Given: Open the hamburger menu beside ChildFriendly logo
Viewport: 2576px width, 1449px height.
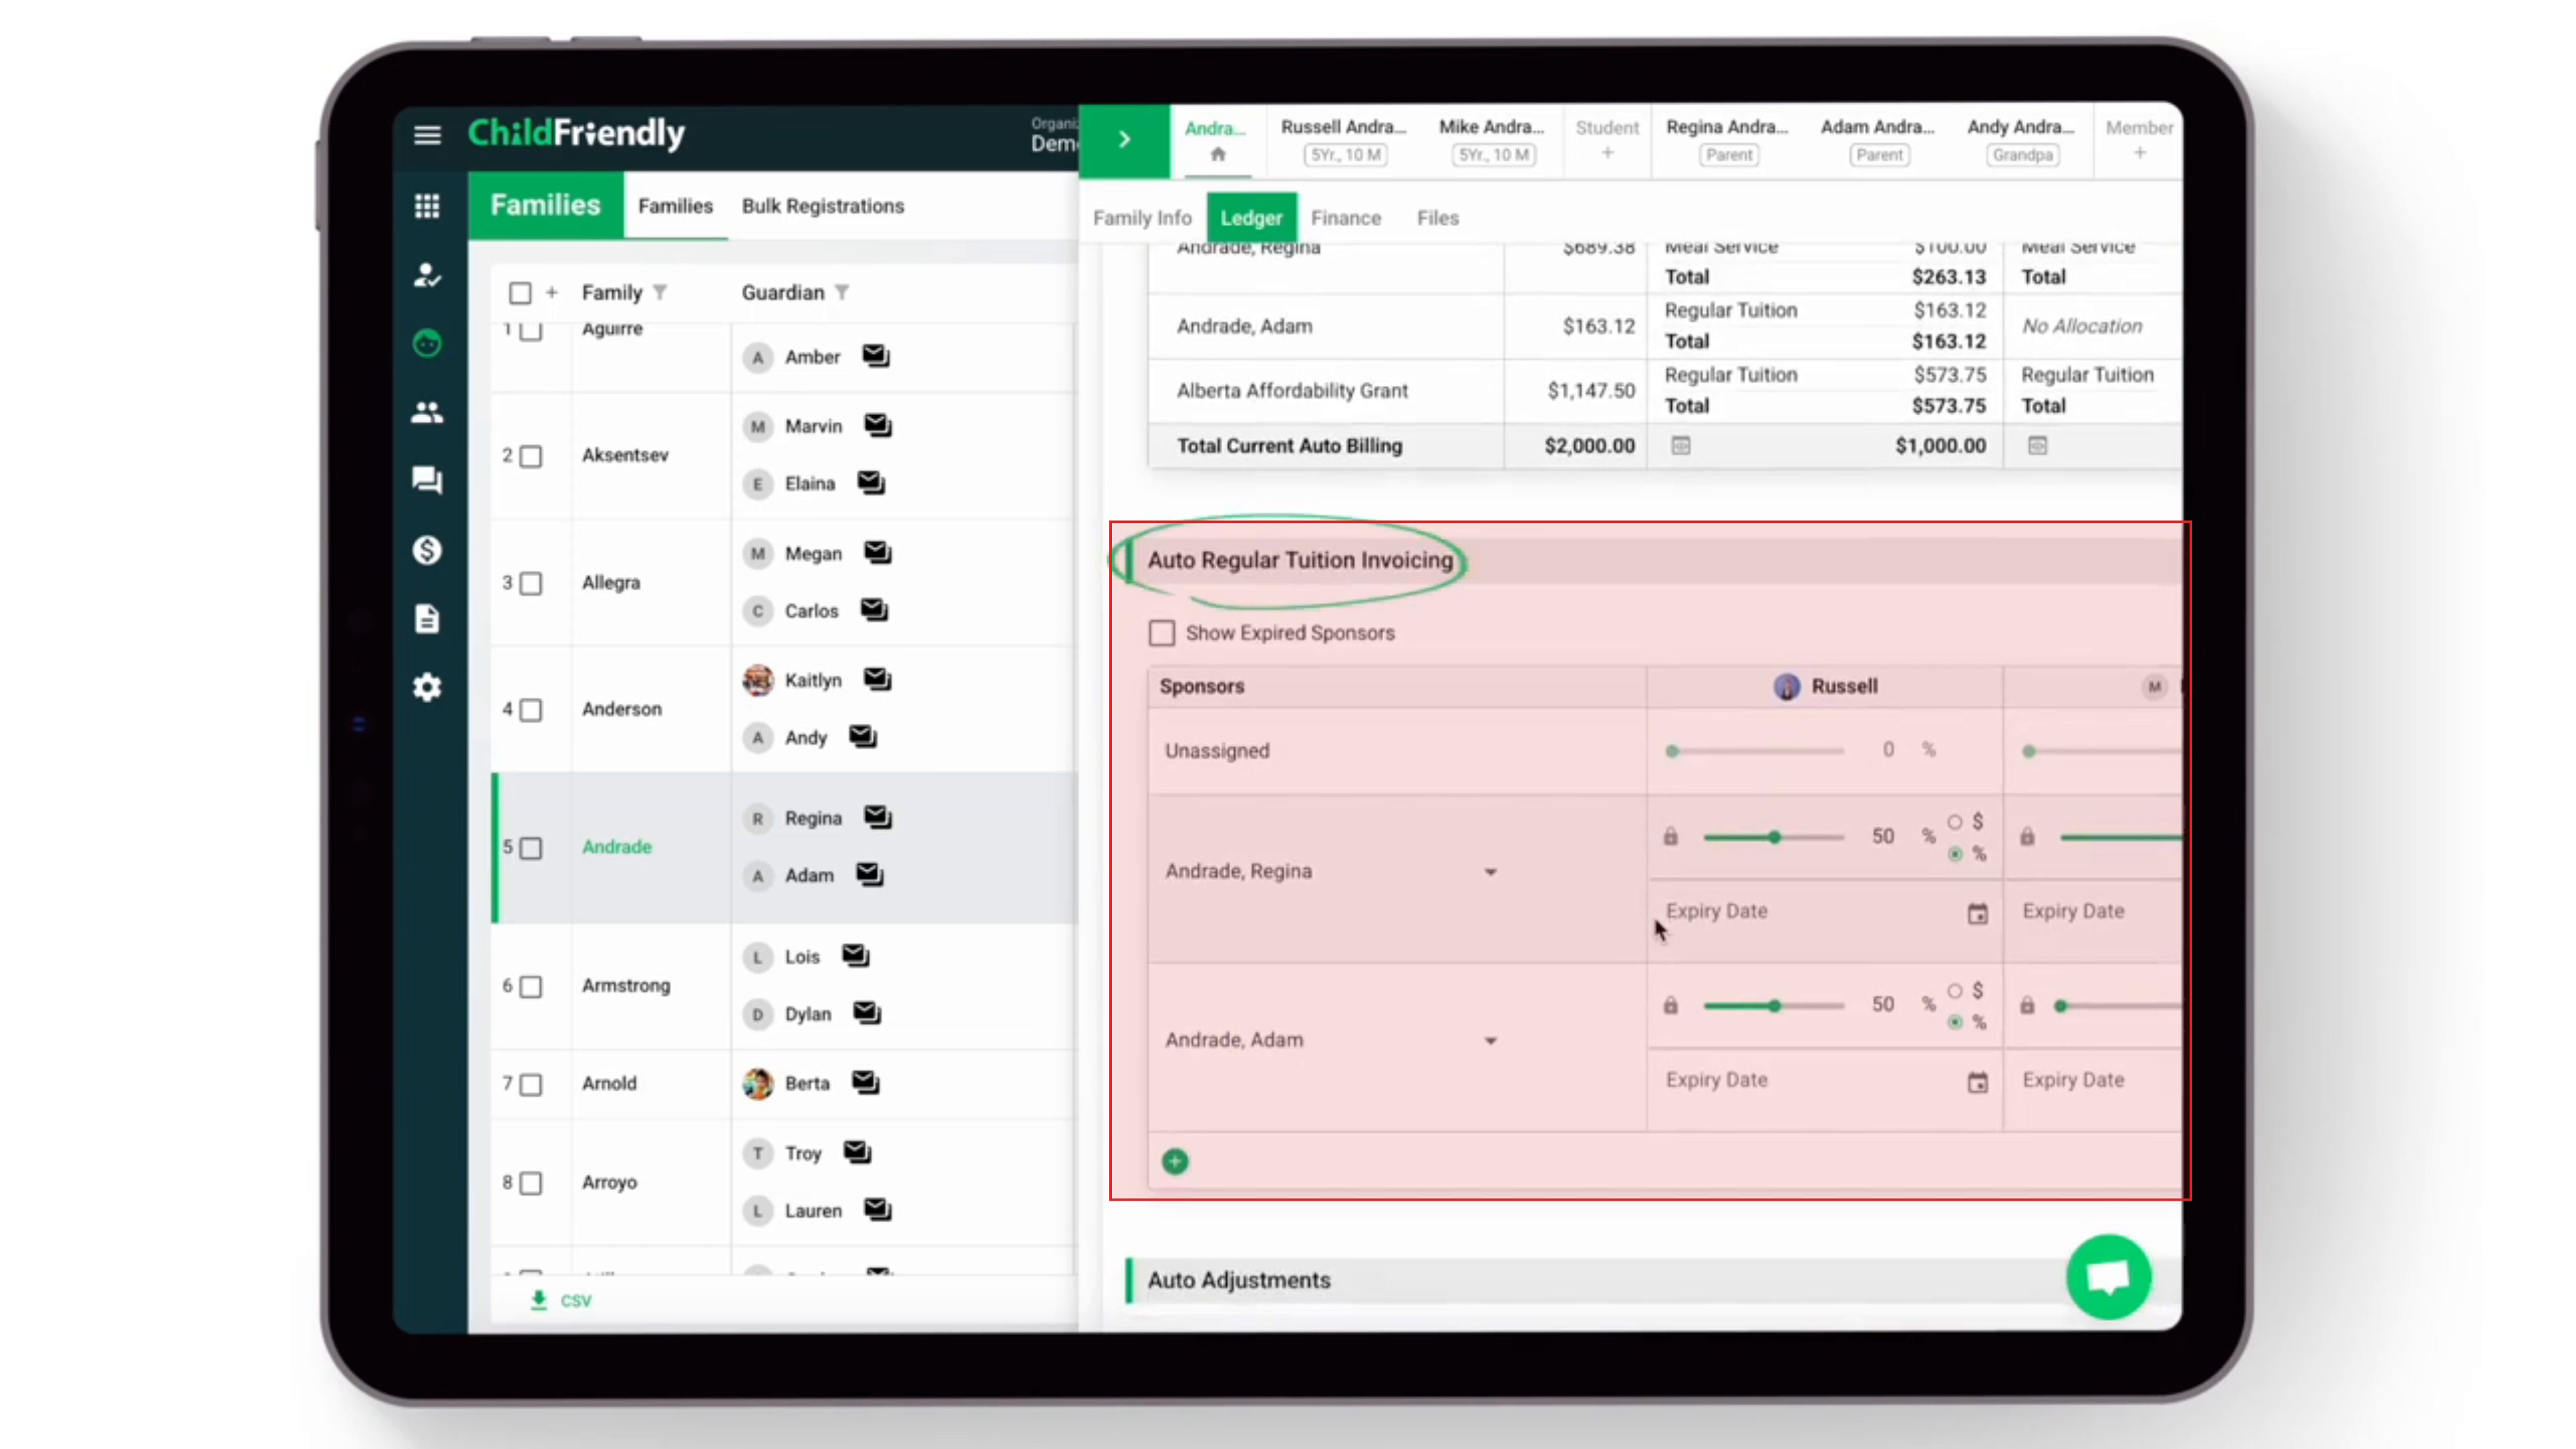Looking at the screenshot, I should coord(427,134).
